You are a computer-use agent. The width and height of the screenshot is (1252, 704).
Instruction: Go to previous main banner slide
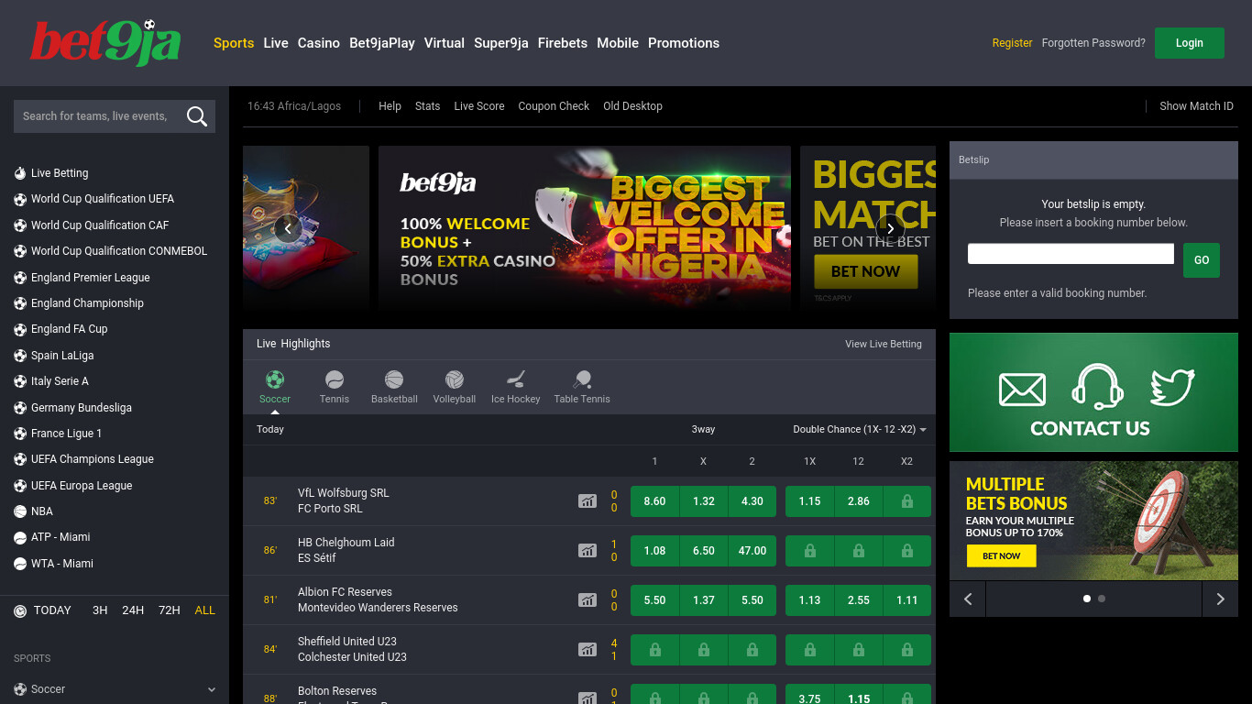(288, 229)
